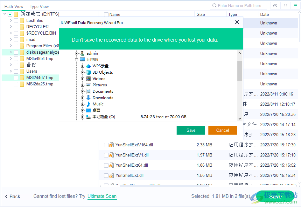Viewport: 301px width, 207px height.
Task: Select the diskusageanalyze folder row
Action: pyautogui.click(x=31, y=52)
